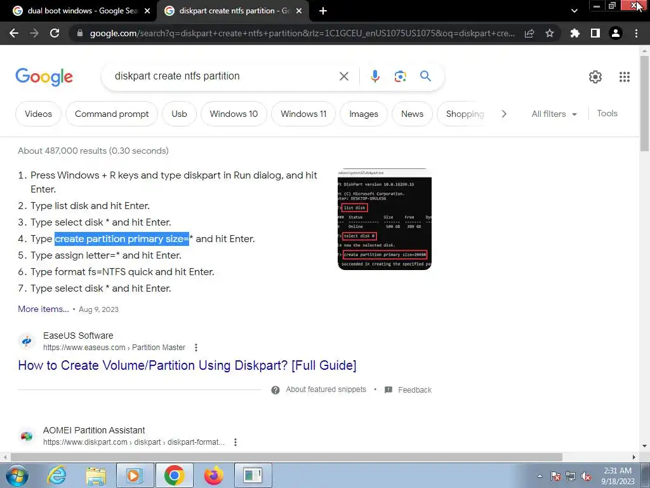The width and height of the screenshot is (650, 488).
Task: Open the share page icon in address bar
Action: coord(529,33)
